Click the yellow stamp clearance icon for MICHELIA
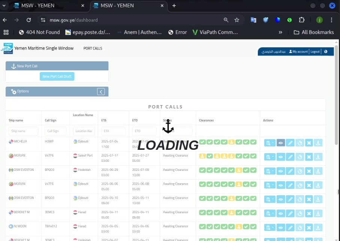 (232, 142)
